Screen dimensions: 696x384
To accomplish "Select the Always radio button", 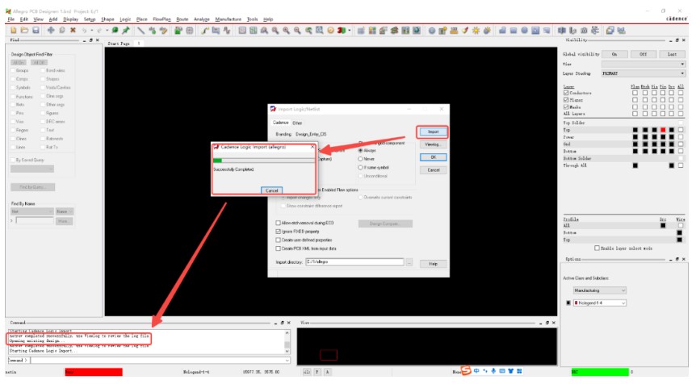I will (x=360, y=151).
